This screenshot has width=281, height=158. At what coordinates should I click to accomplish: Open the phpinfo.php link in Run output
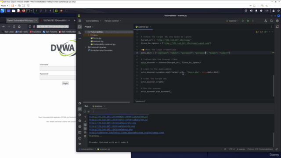click(x=112, y=126)
